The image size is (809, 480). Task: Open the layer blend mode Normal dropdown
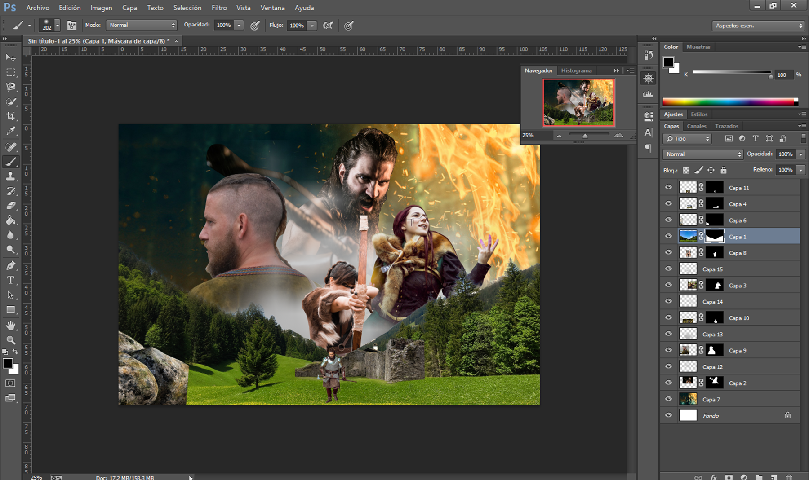(702, 154)
